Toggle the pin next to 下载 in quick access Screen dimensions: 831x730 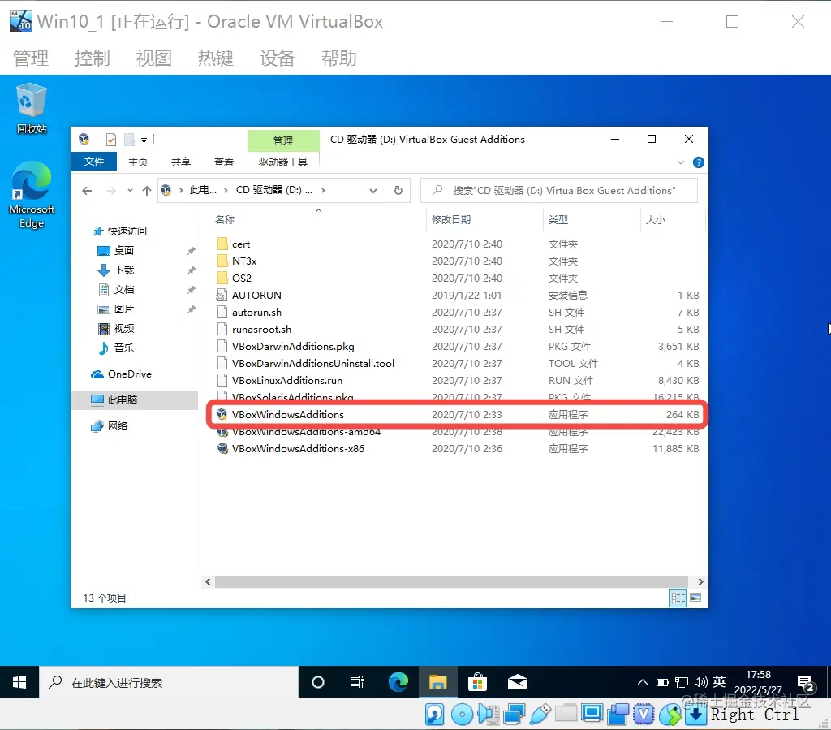click(192, 270)
